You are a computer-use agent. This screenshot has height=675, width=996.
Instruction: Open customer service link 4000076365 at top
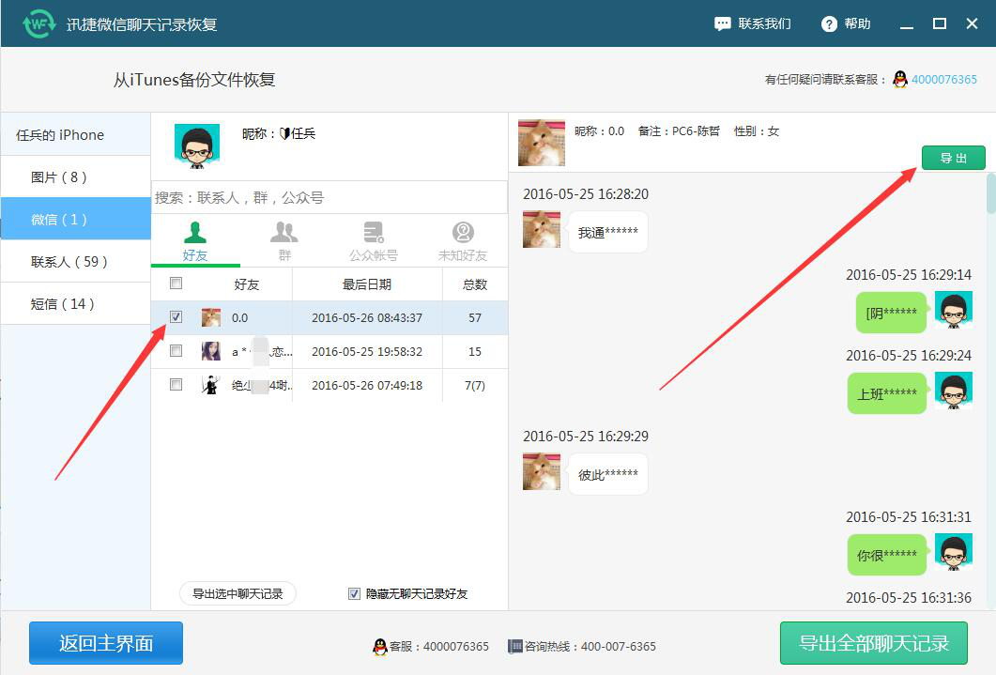[944, 80]
